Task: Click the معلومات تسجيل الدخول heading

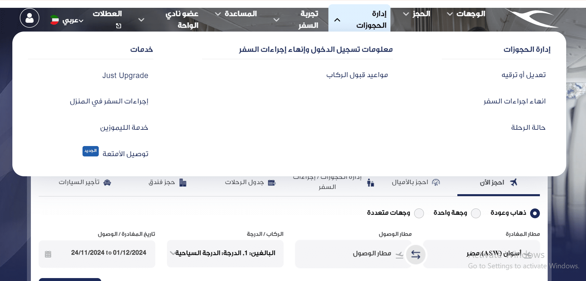Action: coord(316,49)
